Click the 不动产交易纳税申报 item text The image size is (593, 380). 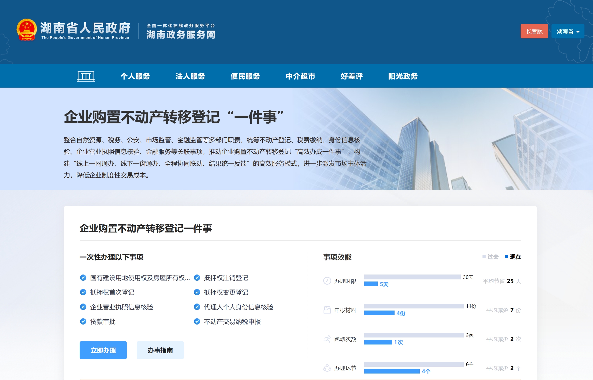232,322
